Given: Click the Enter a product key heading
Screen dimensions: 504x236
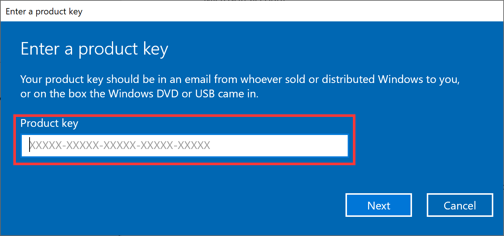Looking at the screenshot, I should click(x=94, y=48).
